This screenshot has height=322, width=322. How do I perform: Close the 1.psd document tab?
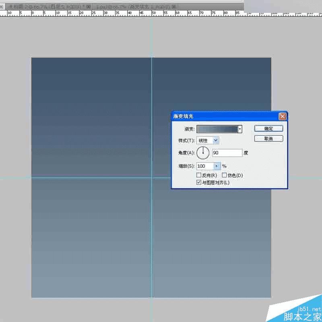173,7
